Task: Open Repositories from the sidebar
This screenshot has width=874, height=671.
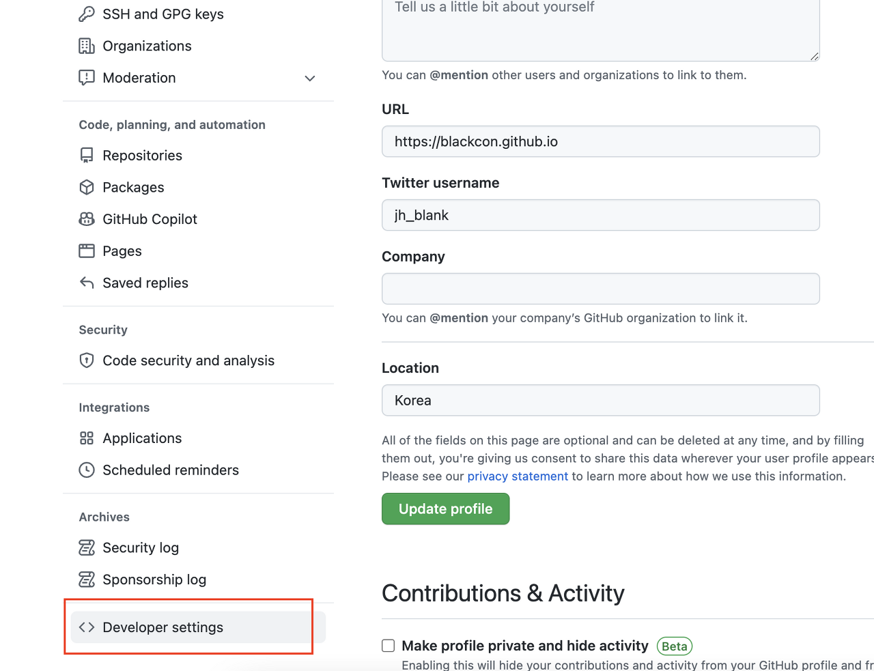Action: click(142, 156)
